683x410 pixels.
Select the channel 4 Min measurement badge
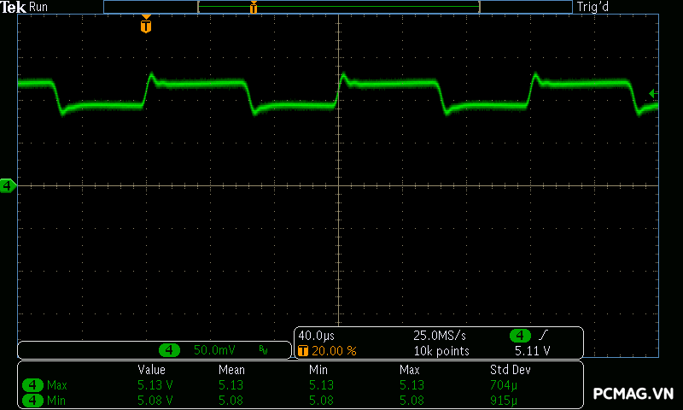tap(32, 400)
